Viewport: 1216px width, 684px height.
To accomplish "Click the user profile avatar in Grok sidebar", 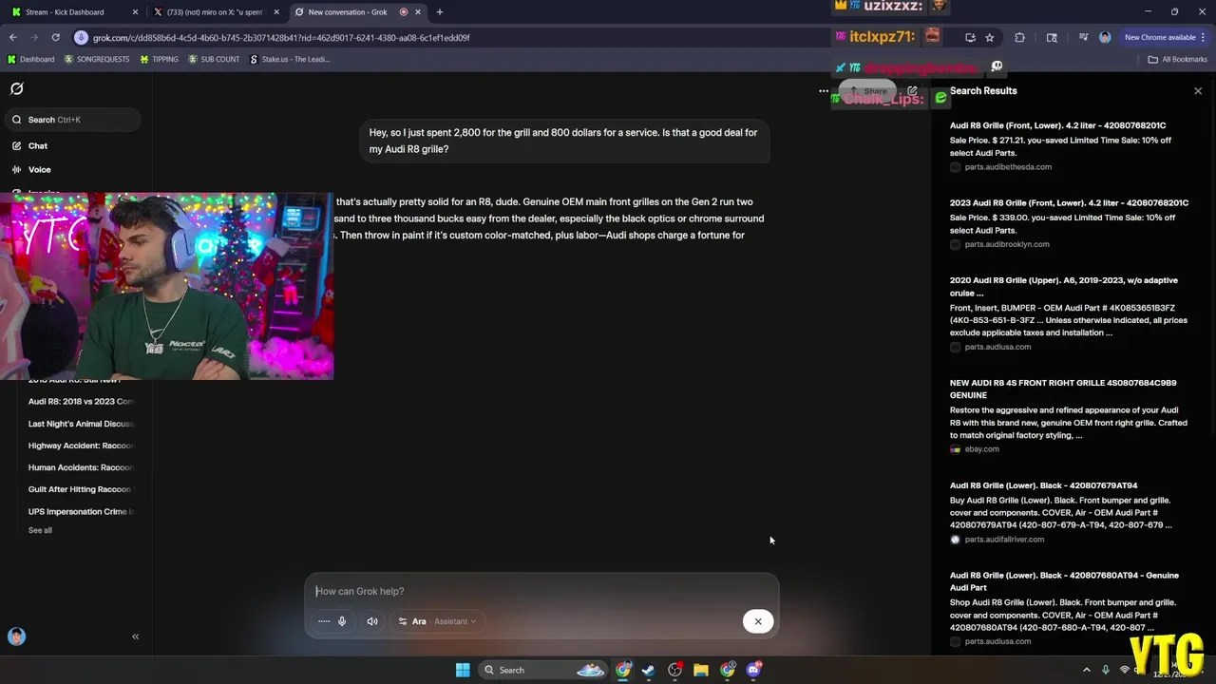I will click(16, 636).
